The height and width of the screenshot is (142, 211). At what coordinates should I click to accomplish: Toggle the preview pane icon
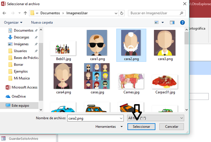(x=172, y=22)
